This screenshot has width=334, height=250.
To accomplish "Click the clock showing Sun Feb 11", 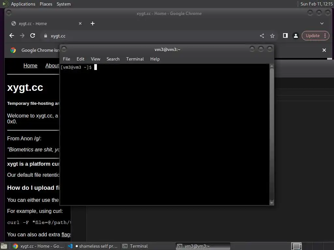I will pyautogui.click(x=316, y=4).
